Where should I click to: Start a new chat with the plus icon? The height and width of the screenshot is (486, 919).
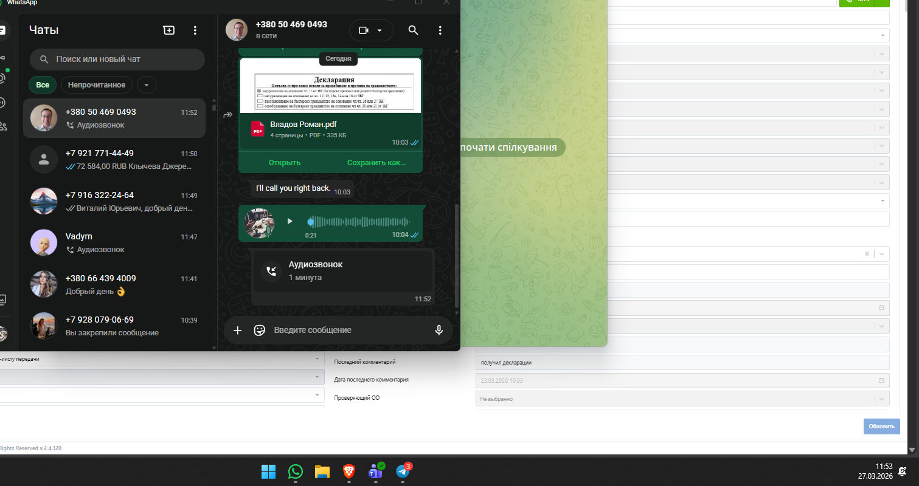[x=168, y=30]
